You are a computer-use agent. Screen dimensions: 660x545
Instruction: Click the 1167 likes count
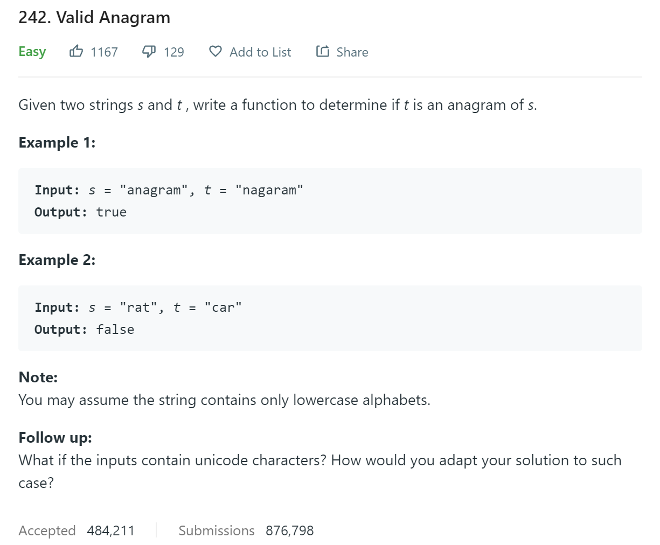104,52
